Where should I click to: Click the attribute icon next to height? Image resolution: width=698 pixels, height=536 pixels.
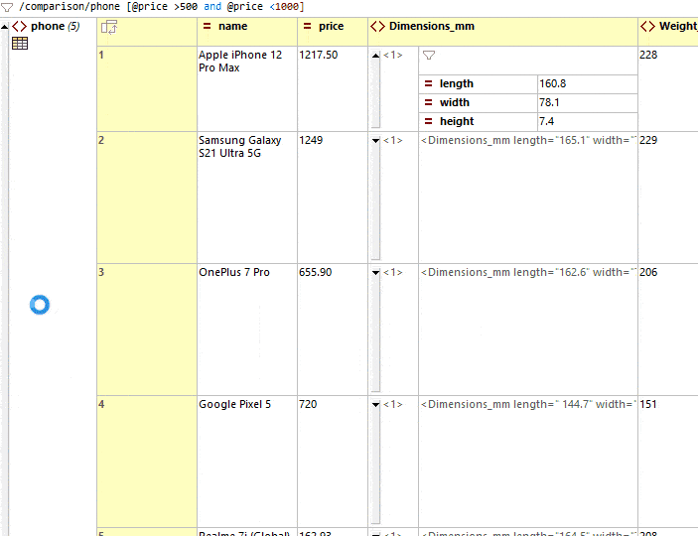[429, 121]
